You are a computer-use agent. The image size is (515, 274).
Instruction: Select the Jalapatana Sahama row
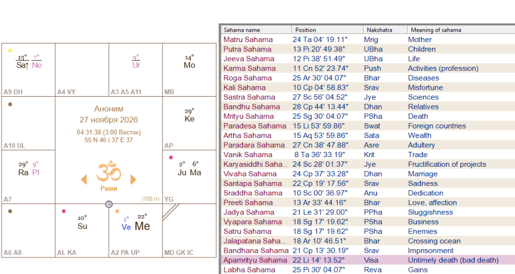coord(368,241)
